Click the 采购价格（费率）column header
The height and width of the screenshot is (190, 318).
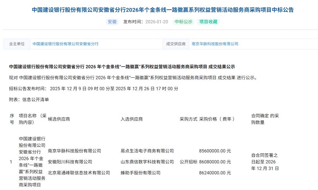216,119
